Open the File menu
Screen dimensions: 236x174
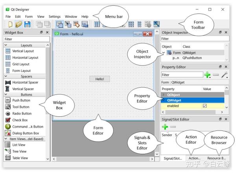(8, 16)
